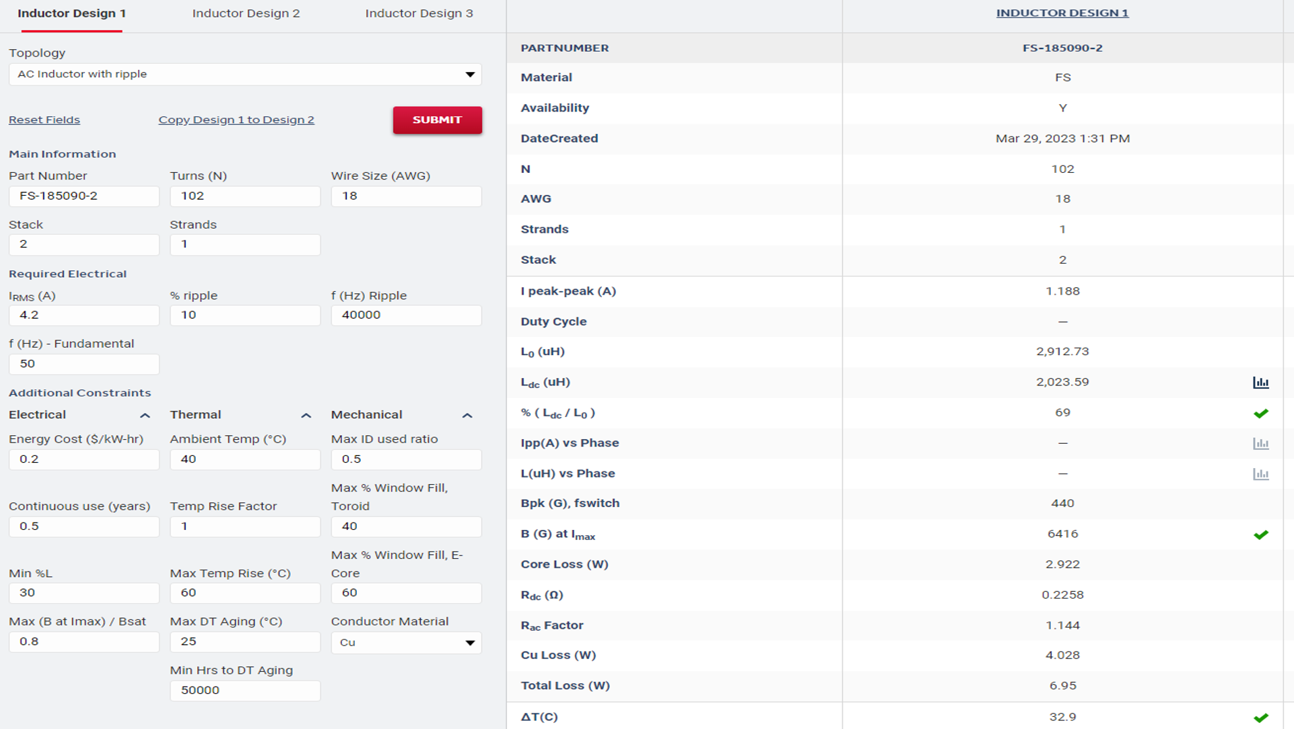The width and height of the screenshot is (1294, 729).
Task: Collapse the Electrical constraints section
Action: click(145, 416)
